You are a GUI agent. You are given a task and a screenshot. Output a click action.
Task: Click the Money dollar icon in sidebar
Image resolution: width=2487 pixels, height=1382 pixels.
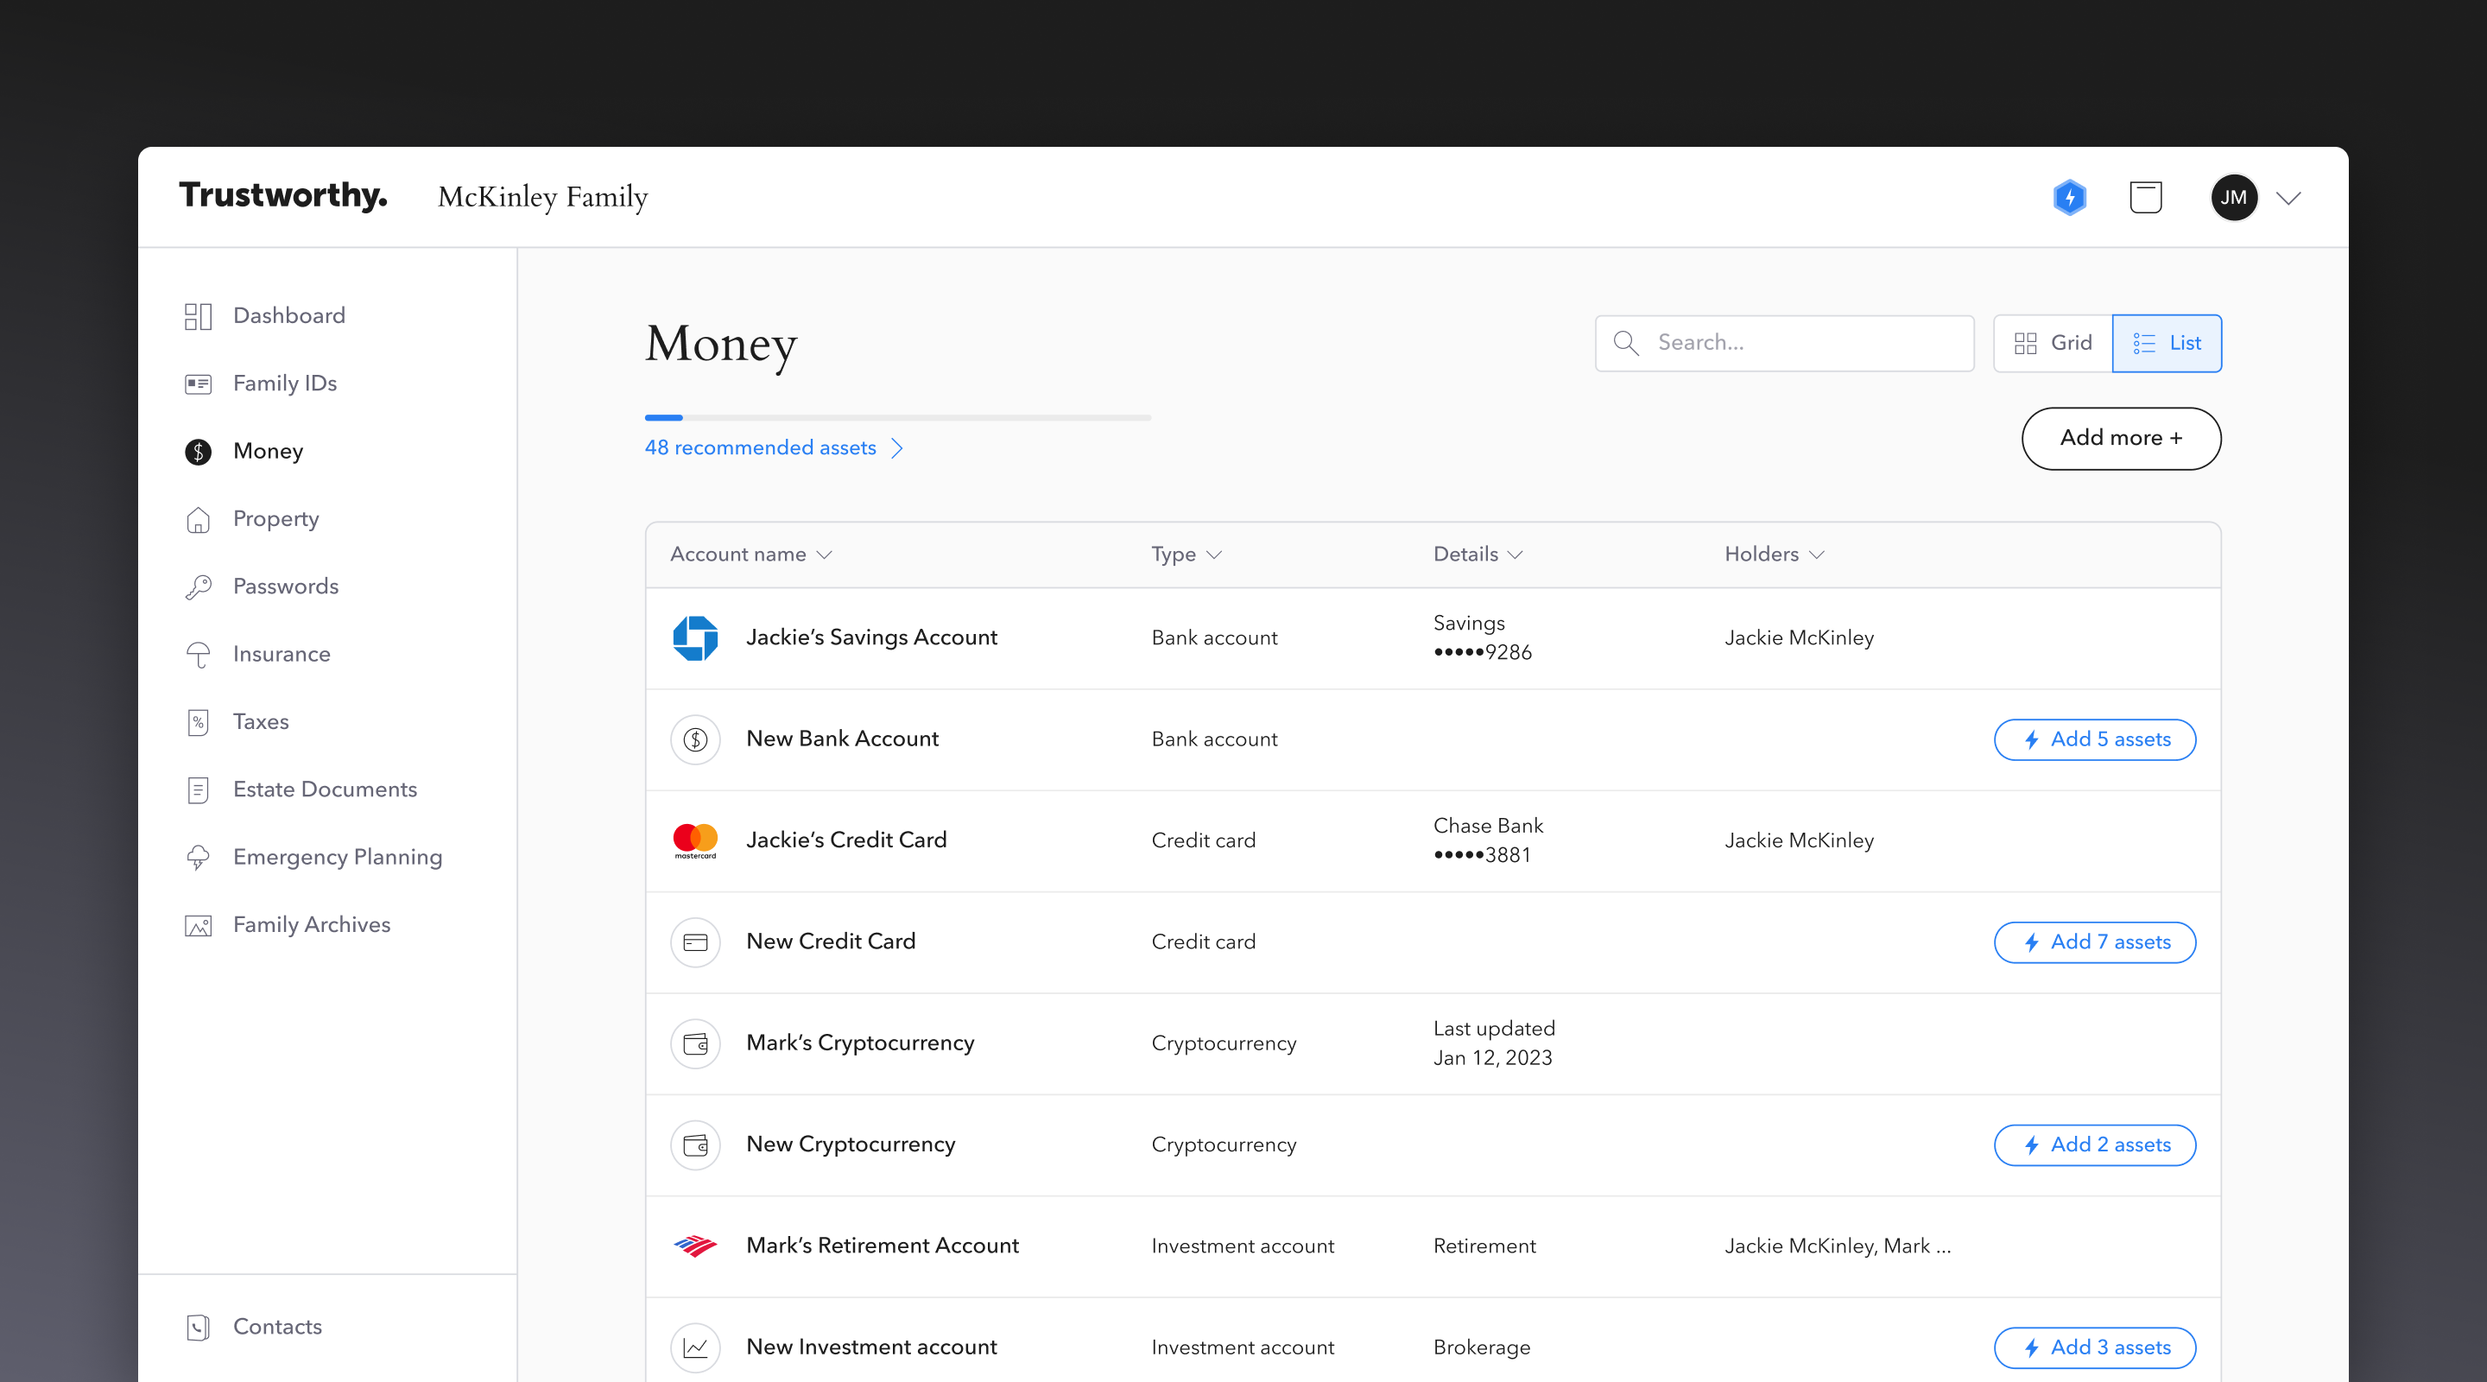click(x=198, y=451)
